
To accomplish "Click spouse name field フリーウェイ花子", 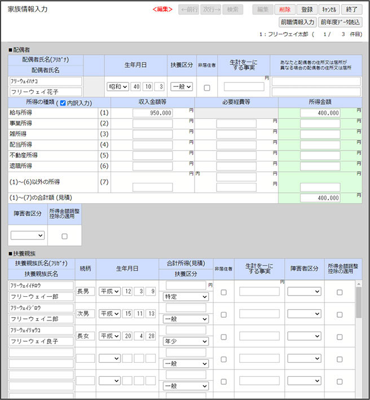I will [46, 91].
